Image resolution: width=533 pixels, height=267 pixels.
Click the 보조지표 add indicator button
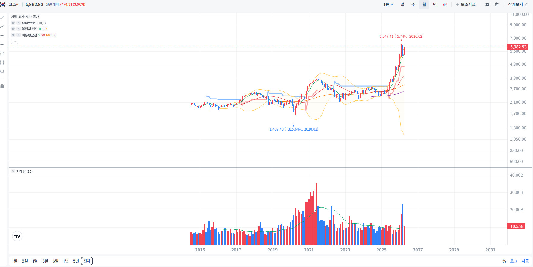pyautogui.click(x=466, y=4)
